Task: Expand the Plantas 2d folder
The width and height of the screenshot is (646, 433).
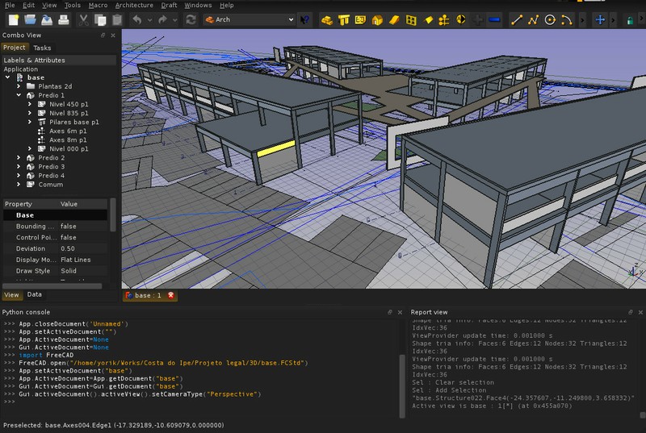Action: tap(19, 86)
